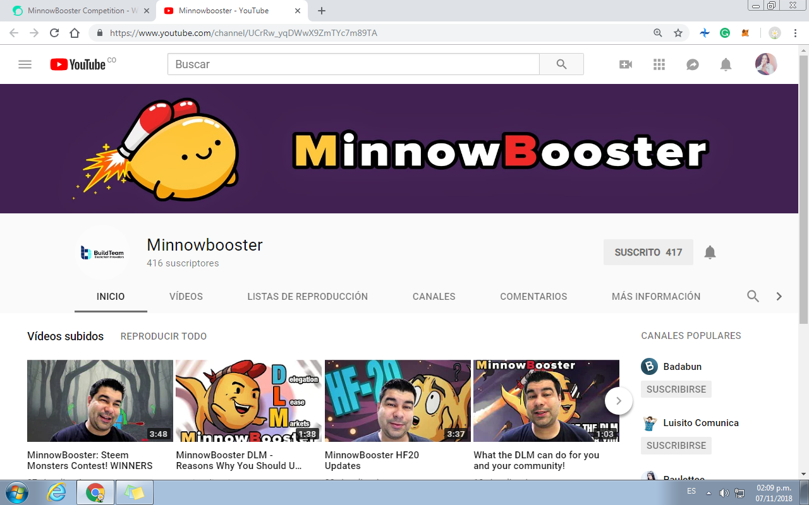Screen dimensions: 809x505
Task: Open Internet Explorer from taskbar
Action: (56, 492)
